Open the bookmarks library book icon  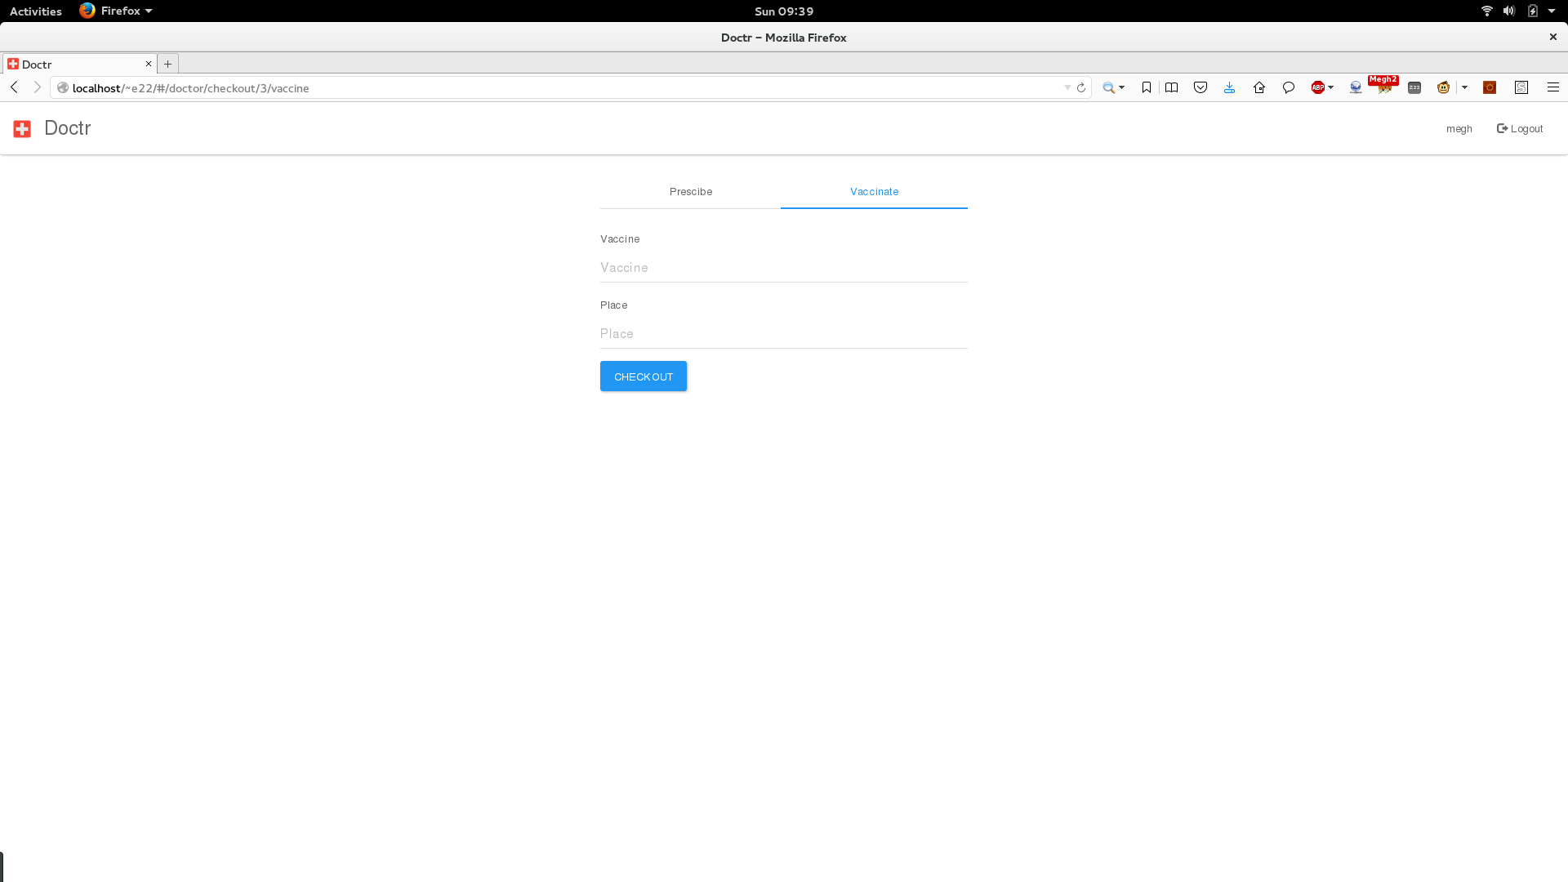pyautogui.click(x=1171, y=87)
